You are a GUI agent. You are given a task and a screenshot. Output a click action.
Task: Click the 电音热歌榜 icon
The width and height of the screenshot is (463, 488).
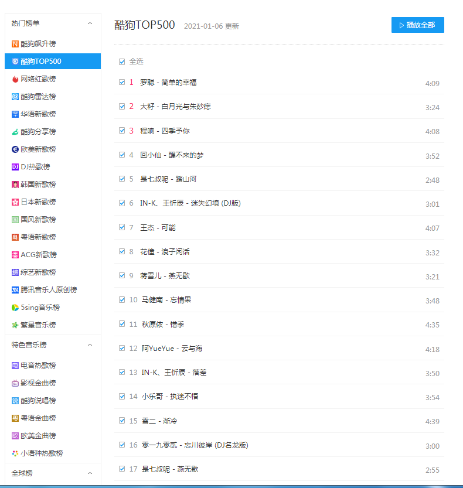[15, 366]
